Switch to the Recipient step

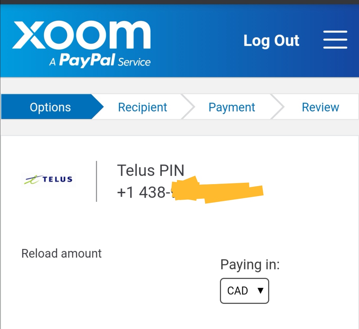(x=142, y=107)
